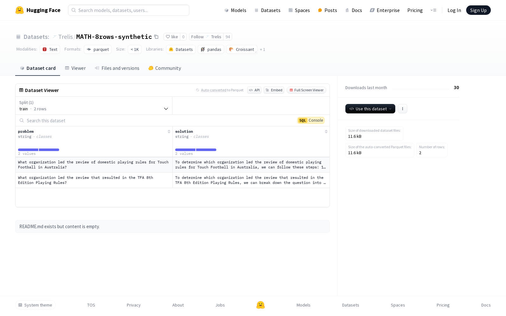This screenshot has width=506, height=316.
Task: Click the Datasets library tag
Action: tap(181, 49)
